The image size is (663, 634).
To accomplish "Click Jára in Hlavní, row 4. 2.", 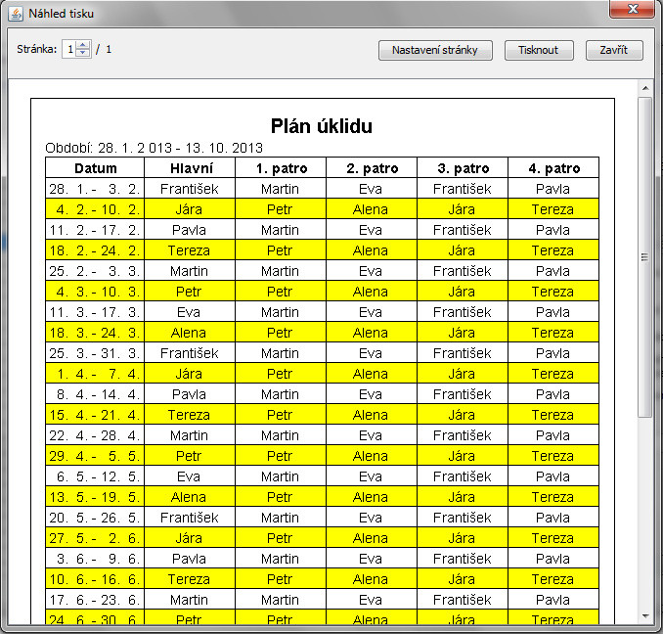I will click(189, 209).
